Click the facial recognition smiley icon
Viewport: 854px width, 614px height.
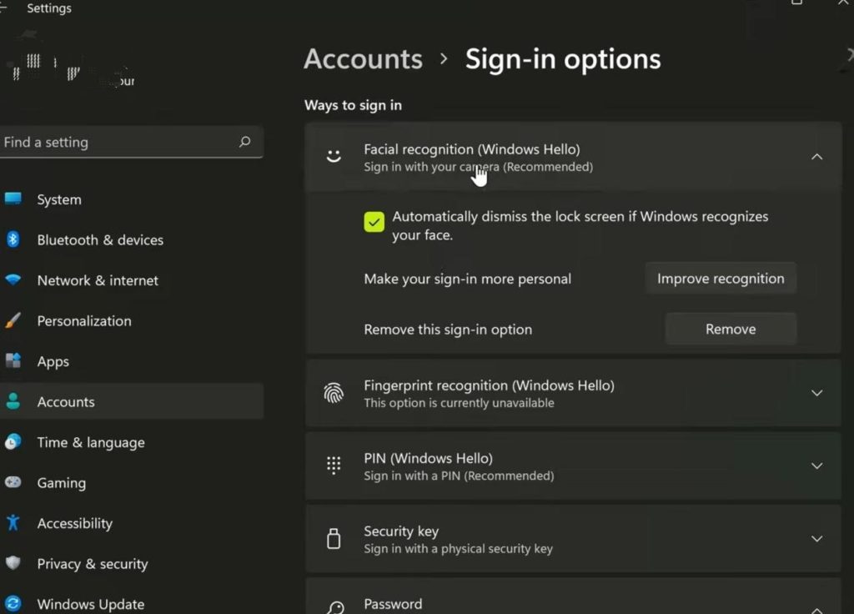(334, 157)
